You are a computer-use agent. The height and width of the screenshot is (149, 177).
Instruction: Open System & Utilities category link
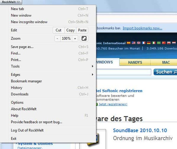tap(35, 144)
